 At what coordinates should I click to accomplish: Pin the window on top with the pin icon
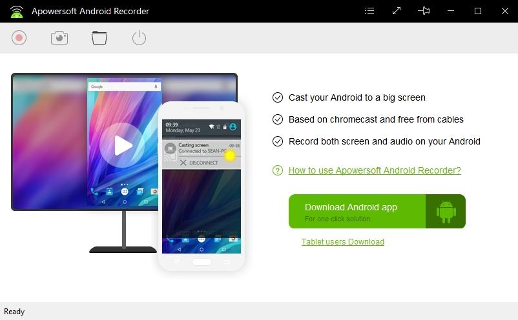click(424, 11)
